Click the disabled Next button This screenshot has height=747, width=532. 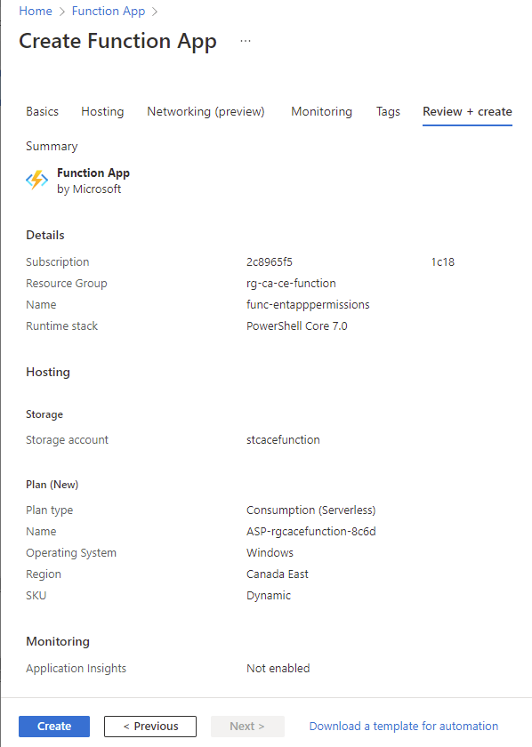click(247, 726)
